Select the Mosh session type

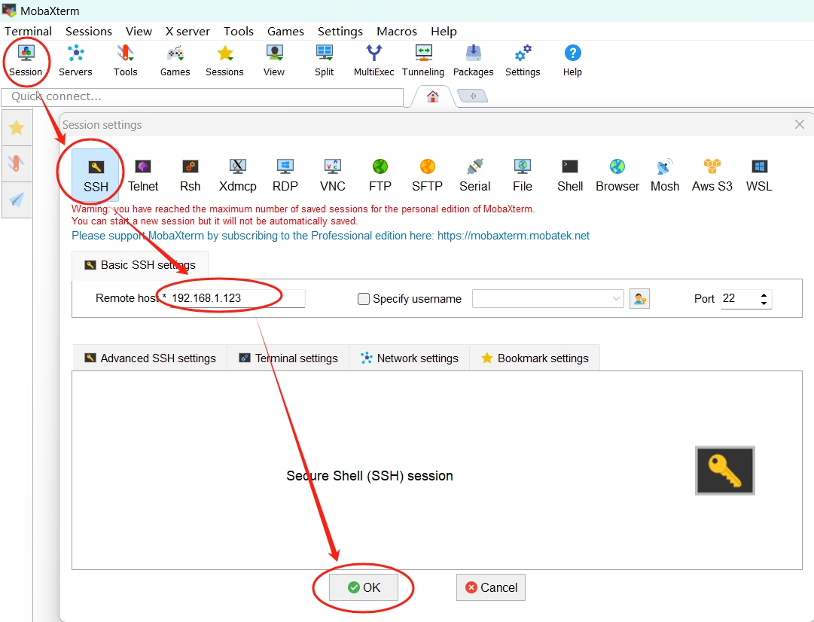(x=664, y=175)
